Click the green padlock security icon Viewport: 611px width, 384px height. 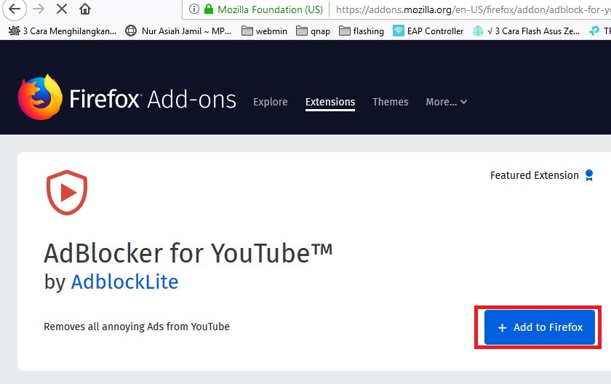(209, 9)
